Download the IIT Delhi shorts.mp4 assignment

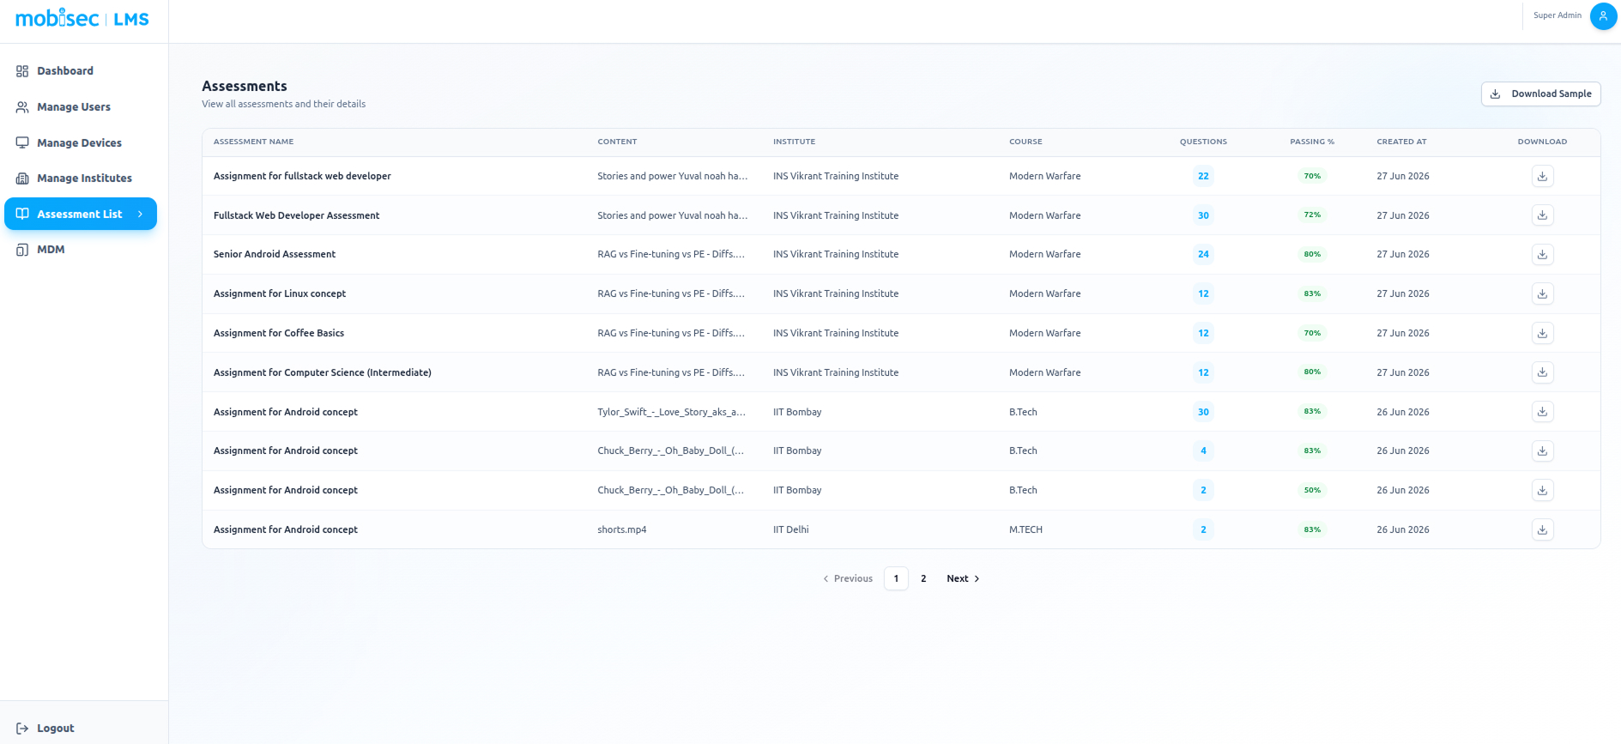pyautogui.click(x=1542, y=529)
